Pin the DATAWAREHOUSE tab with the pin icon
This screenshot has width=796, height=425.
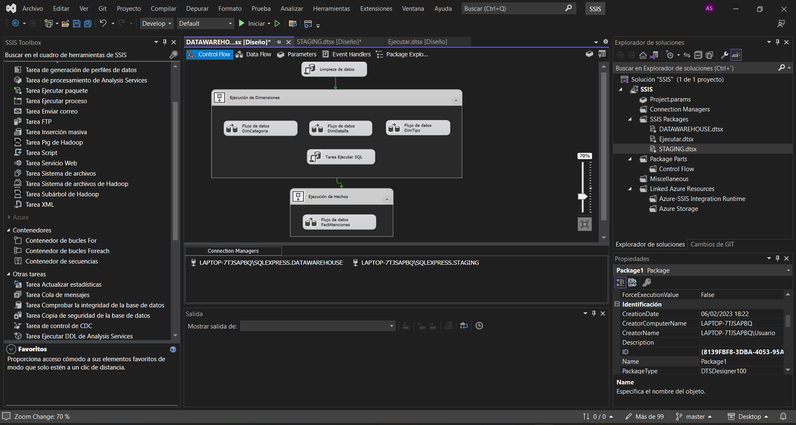tap(279, 42)
